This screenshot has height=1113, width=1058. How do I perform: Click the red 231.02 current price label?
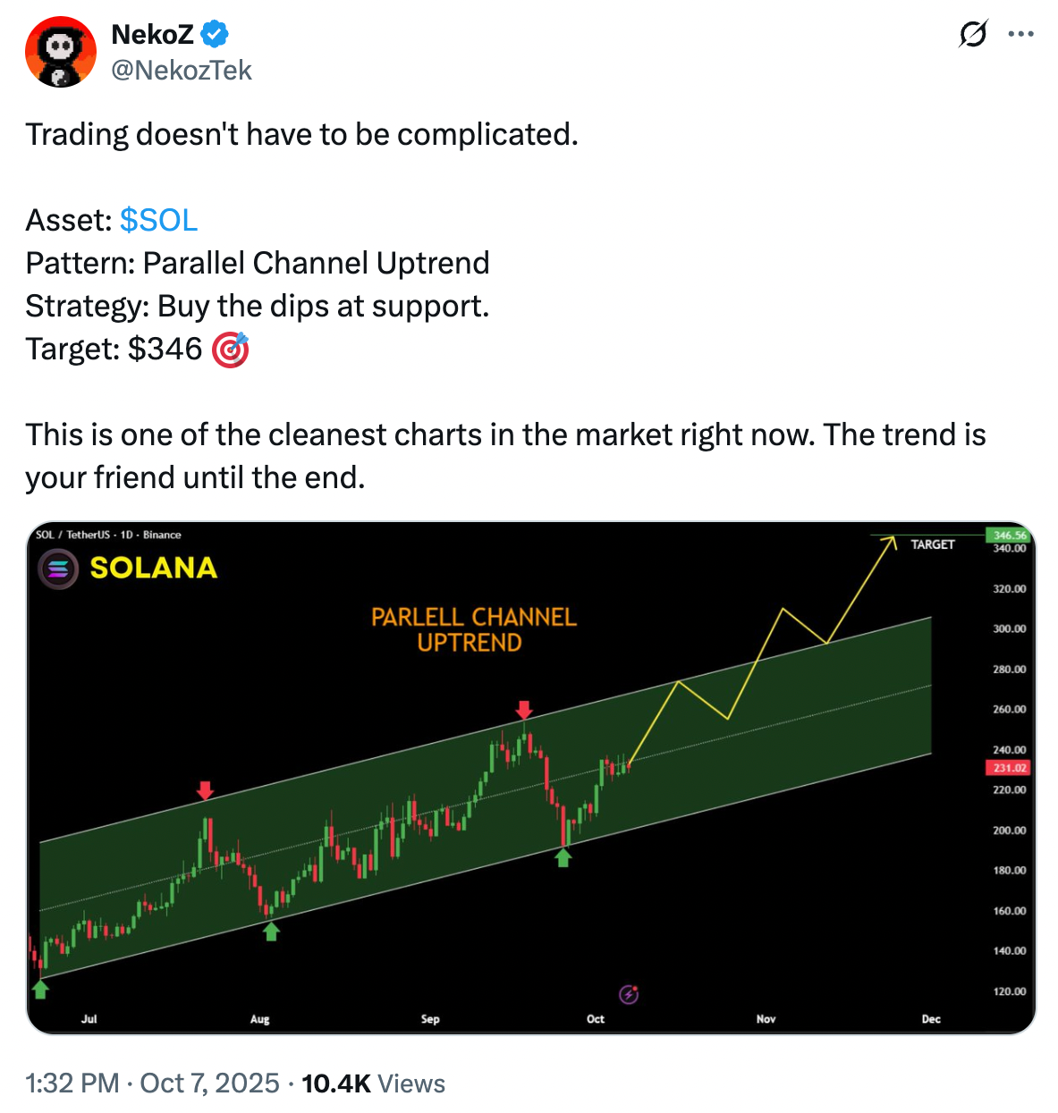pos(1008,768)
